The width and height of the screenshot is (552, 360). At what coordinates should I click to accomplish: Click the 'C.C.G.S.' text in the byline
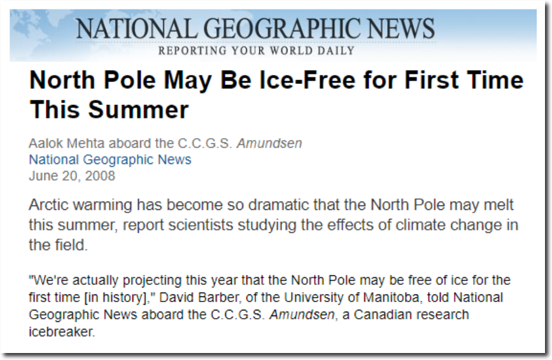click(x=205, y=144)
